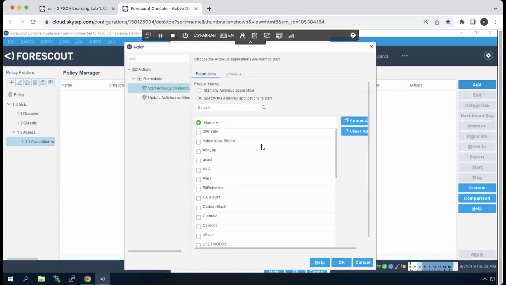Click the search magnifier in product search
This screenshot has width=506, height=285.
pos(264,107)
